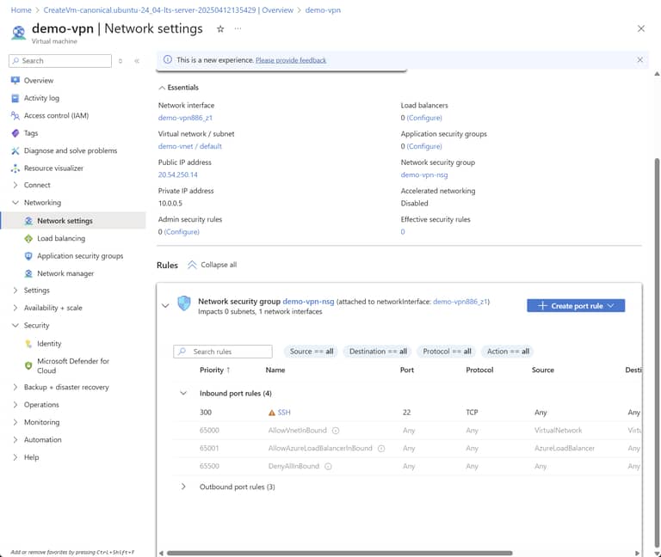Viewport: 661px width, 557px height.
Task: Click the Tags icon in the sidebar
Action: click(x=15, y=133)
